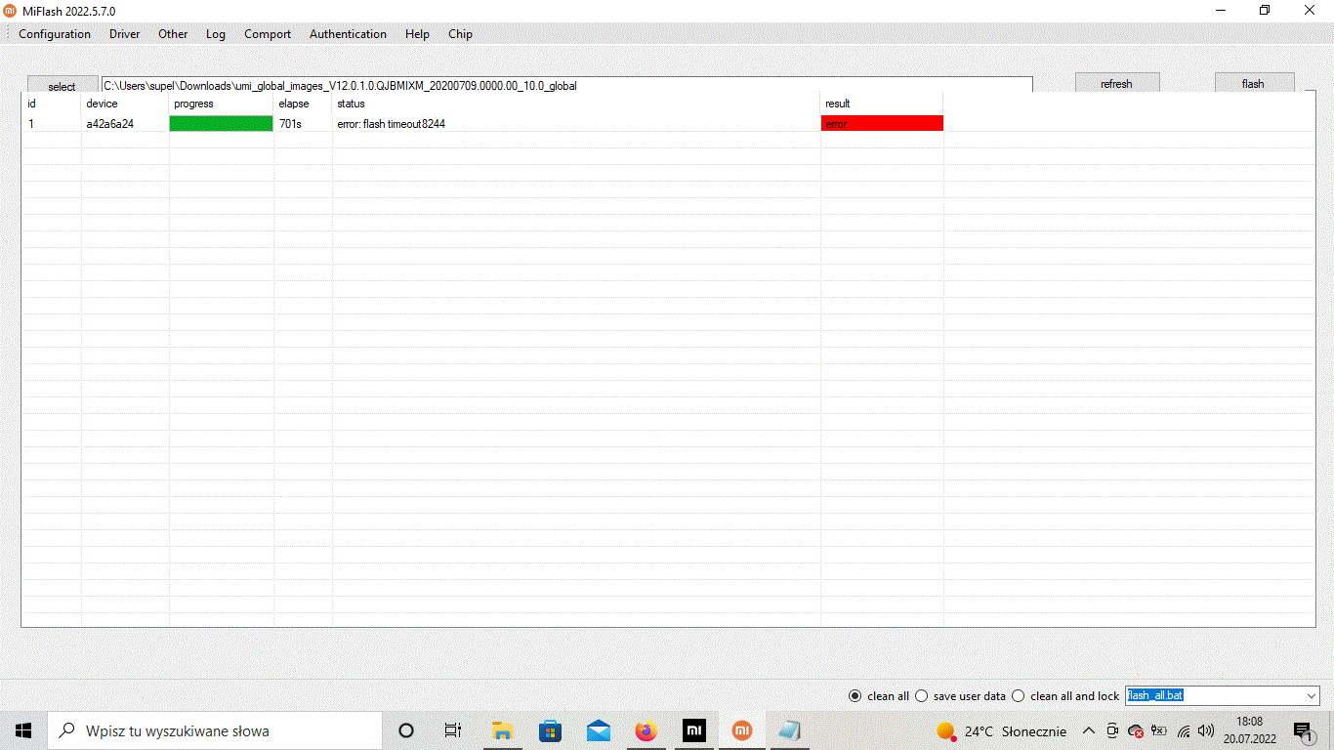Click the orange MiFlash taskbar icon
1334x750 pixels.
742,730
